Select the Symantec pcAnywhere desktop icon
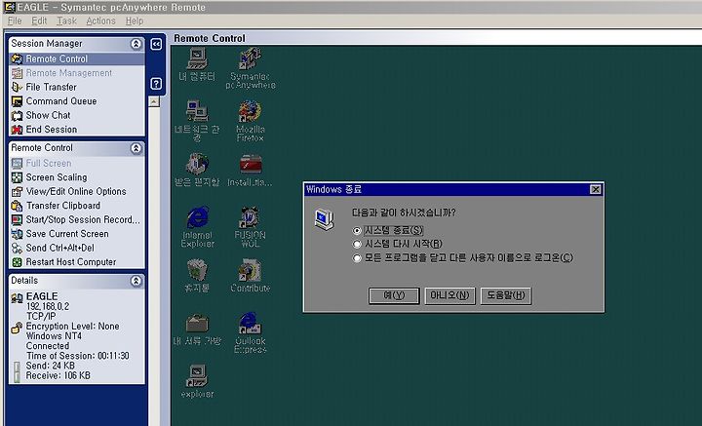Image resolution: width=702 pixels, height=426 pixels. tap(251, 68)
